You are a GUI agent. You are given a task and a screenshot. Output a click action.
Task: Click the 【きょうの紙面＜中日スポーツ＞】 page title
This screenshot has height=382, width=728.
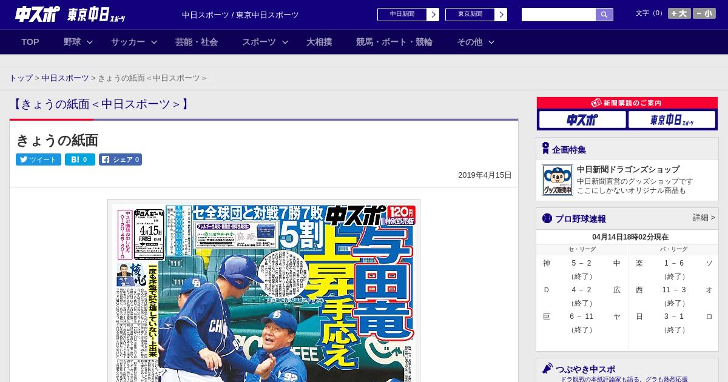pyautogui.click(x=101, y=104)
